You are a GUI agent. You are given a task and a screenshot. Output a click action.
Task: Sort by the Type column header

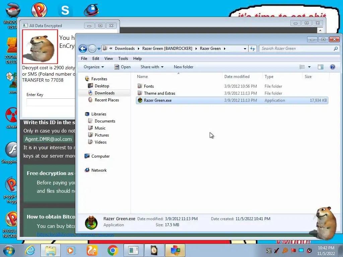282,77
